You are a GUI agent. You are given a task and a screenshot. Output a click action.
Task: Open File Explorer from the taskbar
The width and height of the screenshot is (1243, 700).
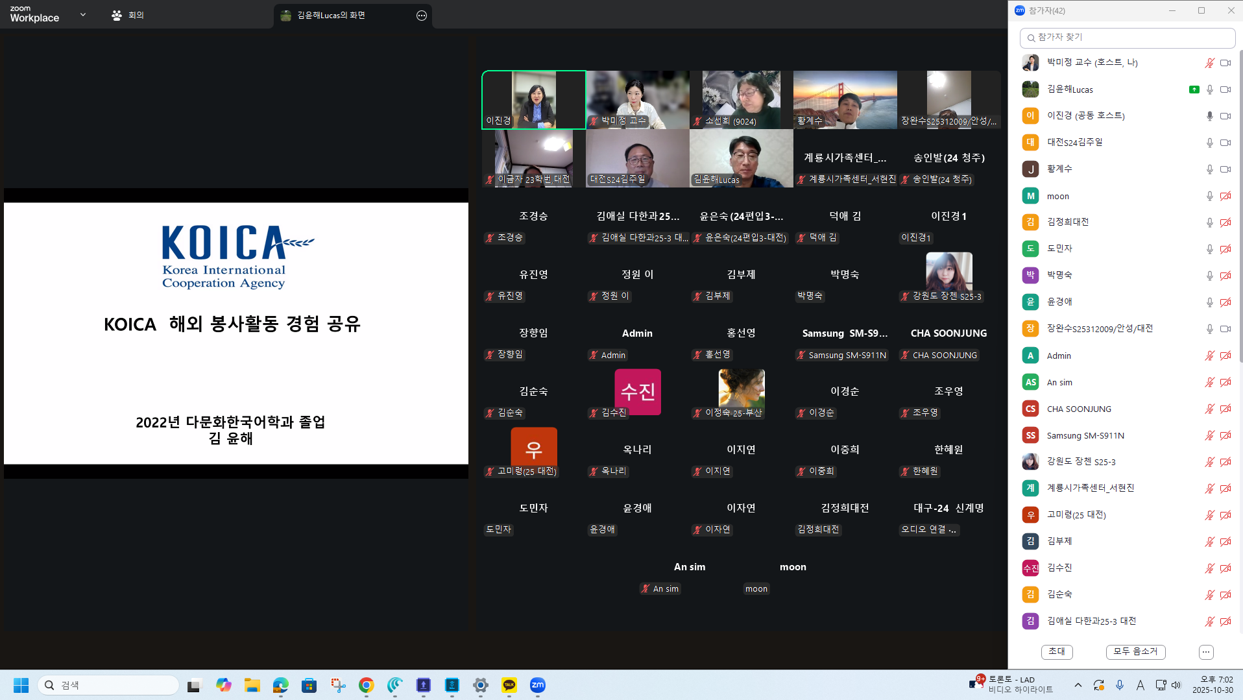click(252, 685)
